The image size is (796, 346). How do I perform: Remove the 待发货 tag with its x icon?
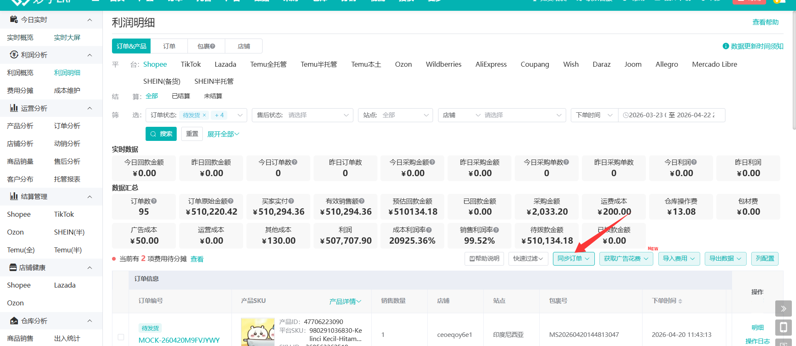click(204, 115)
